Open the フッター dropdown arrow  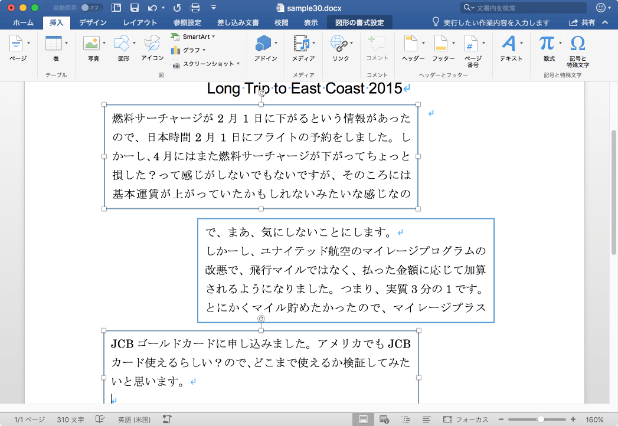(x=454, y=42)
